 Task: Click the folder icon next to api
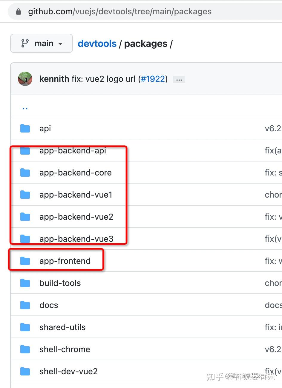coord(25,128)
